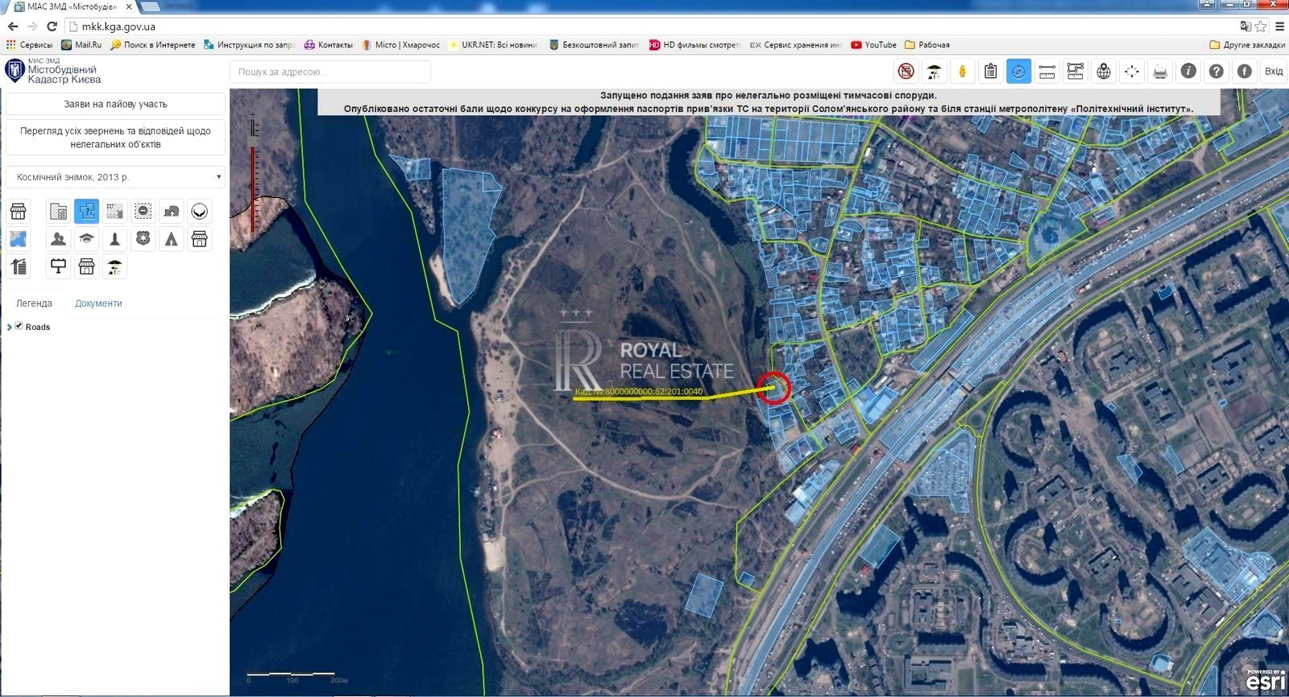The height and width of the screenshot is (697, 1289).
Task: Click the two people silhouette icon
Action: click(58, 239)
